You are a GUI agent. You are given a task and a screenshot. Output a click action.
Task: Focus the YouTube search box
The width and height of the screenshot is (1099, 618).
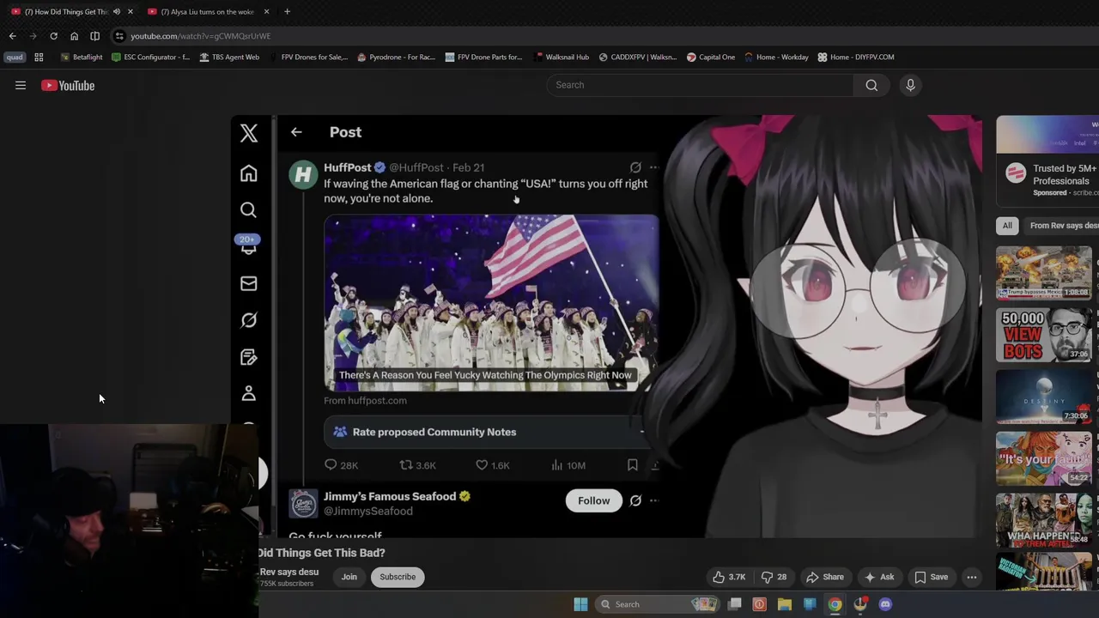(x=700, y=85)
